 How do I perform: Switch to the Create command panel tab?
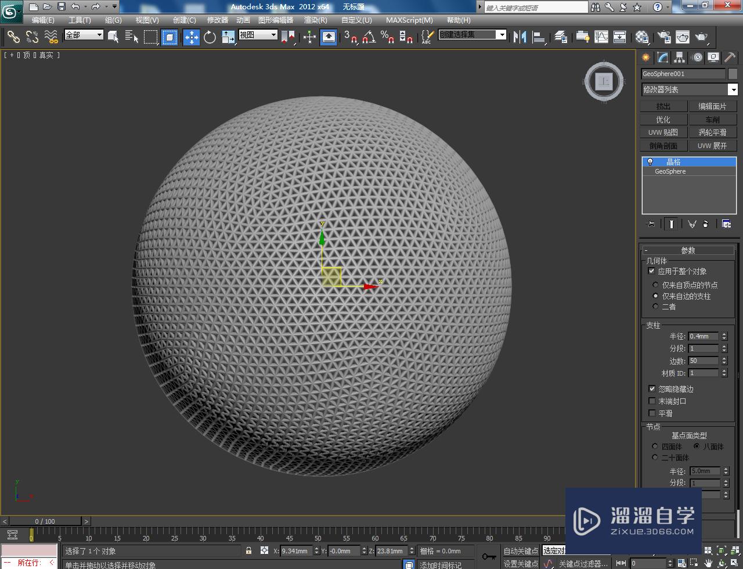pyautogui.click(x=645, y=57)
